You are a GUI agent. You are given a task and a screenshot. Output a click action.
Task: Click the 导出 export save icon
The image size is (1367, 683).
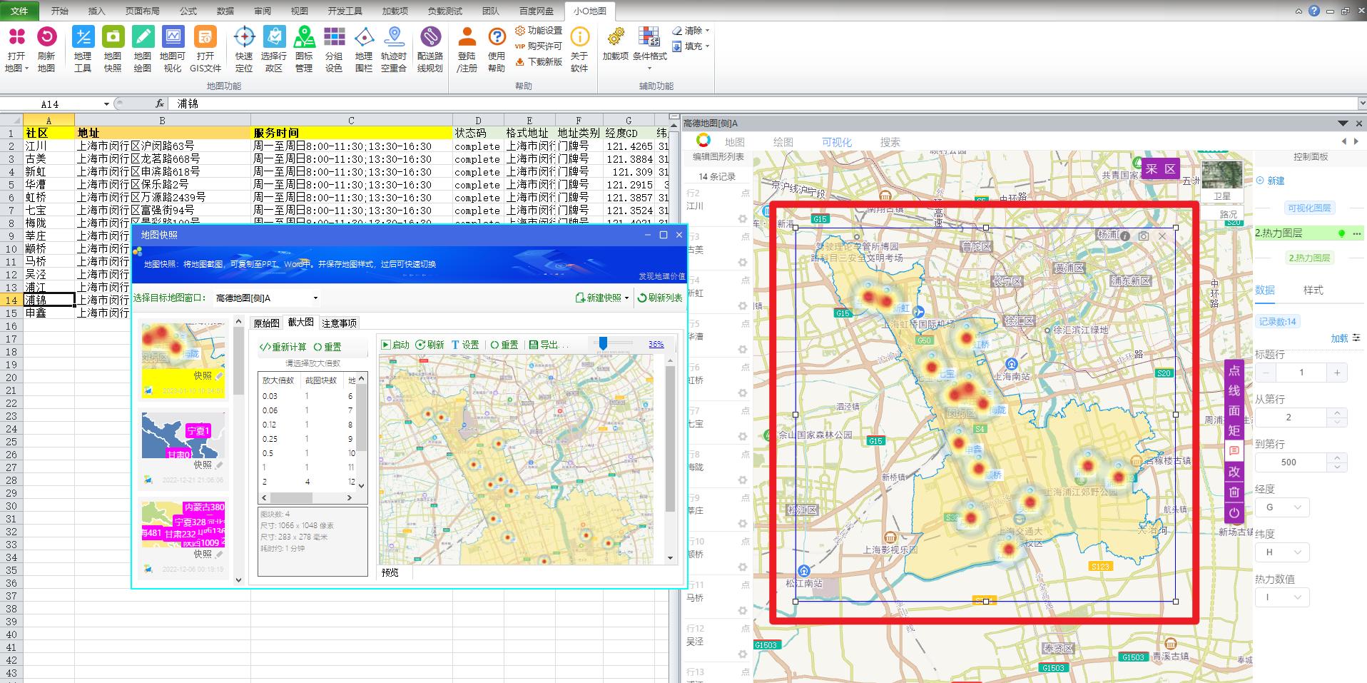click(534, 345)
